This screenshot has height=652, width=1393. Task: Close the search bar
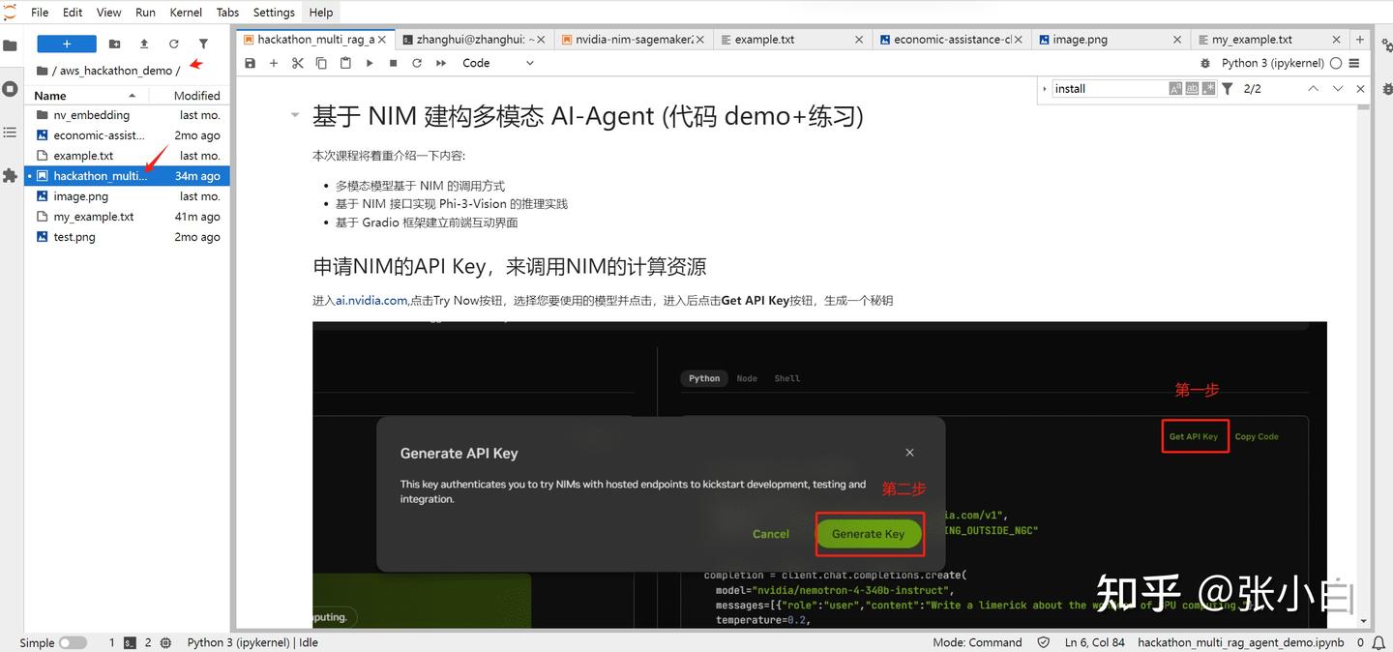pyautogui.click(x=1360, y=88)
